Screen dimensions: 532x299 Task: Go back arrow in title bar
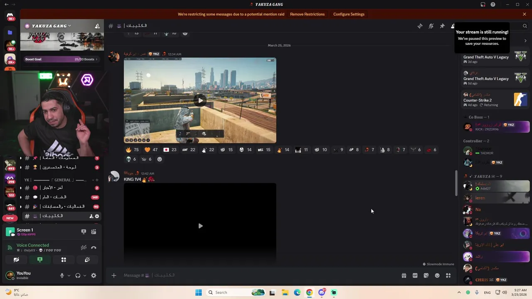(x=6, y=5)
